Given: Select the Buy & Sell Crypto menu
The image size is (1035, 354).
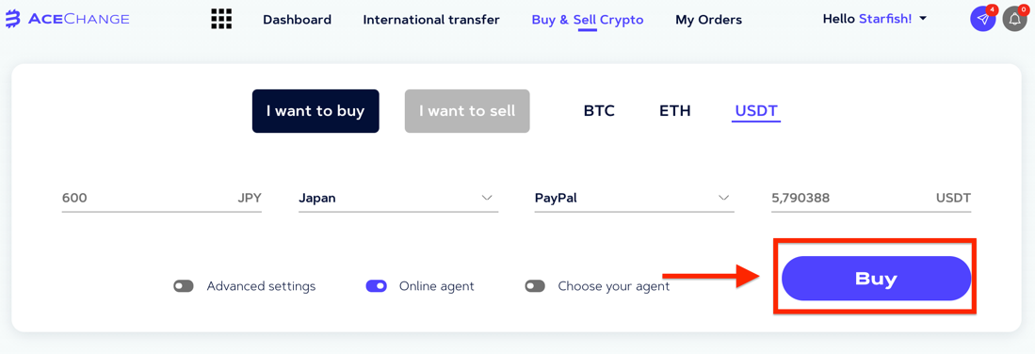Looking at the screenshot, I should coord(588,20).
